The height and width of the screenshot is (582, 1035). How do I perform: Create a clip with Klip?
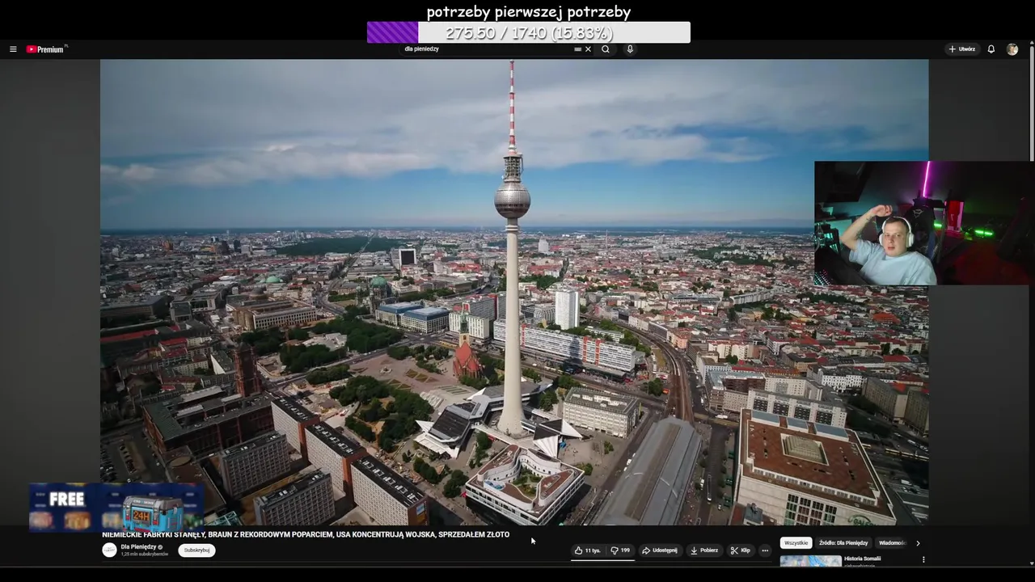(740, 550)
